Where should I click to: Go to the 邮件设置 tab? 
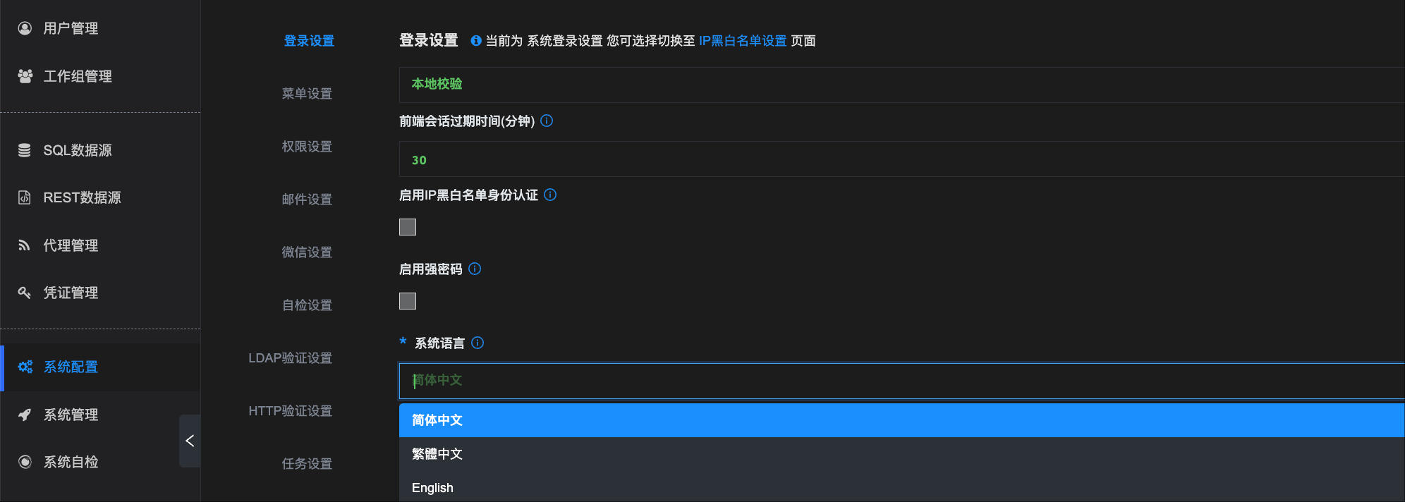tap(307, 200)
